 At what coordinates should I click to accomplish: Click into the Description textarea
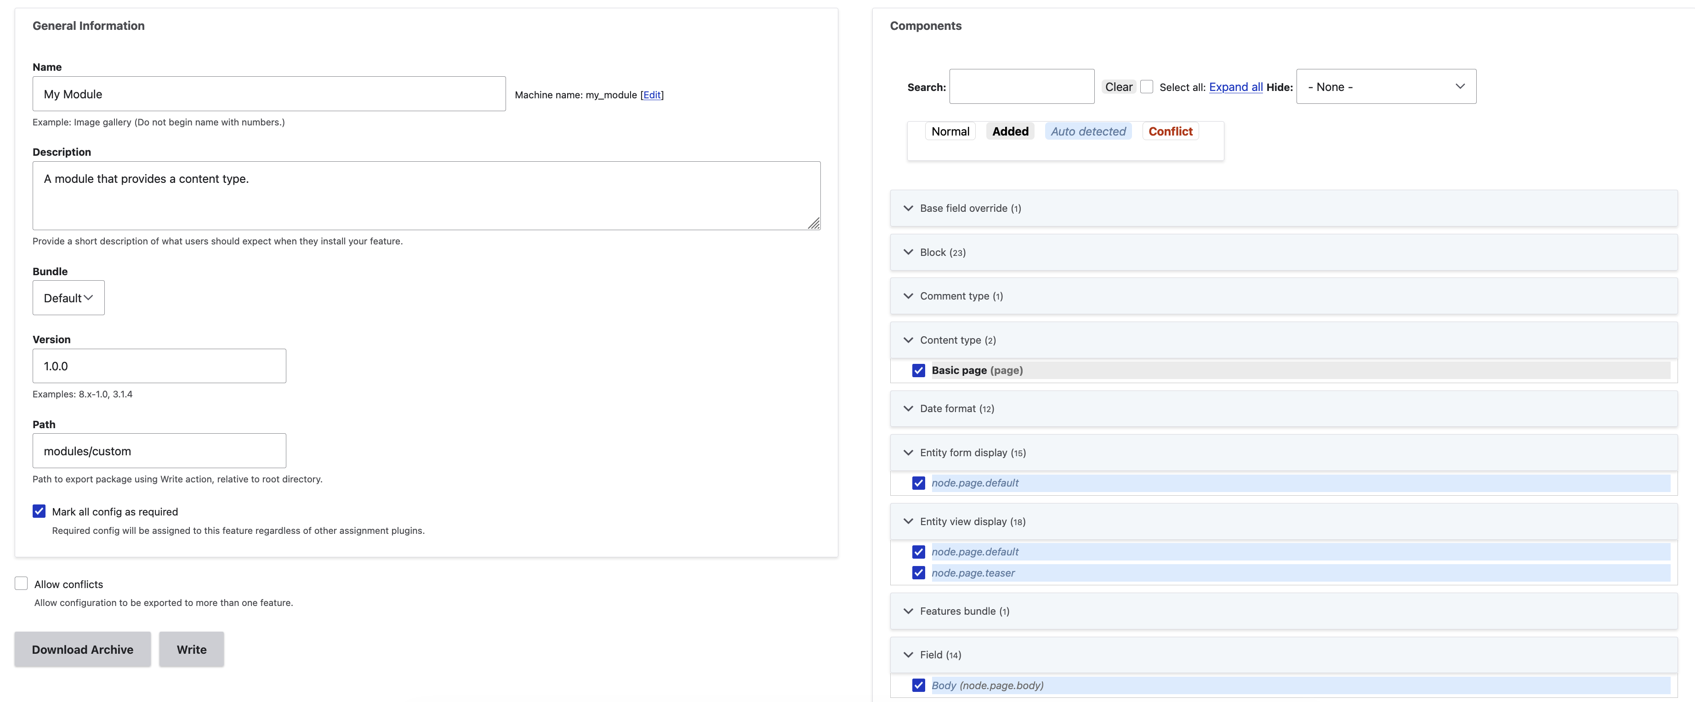click(427, 196)
